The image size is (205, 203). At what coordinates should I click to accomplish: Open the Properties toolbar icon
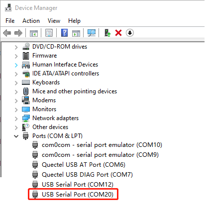point(49,33)
